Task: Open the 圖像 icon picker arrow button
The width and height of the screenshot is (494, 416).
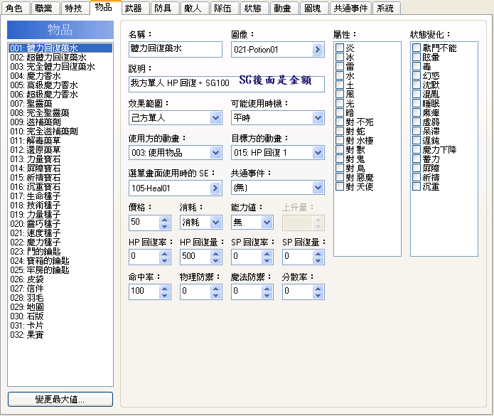Action: [x=318, y=50]
